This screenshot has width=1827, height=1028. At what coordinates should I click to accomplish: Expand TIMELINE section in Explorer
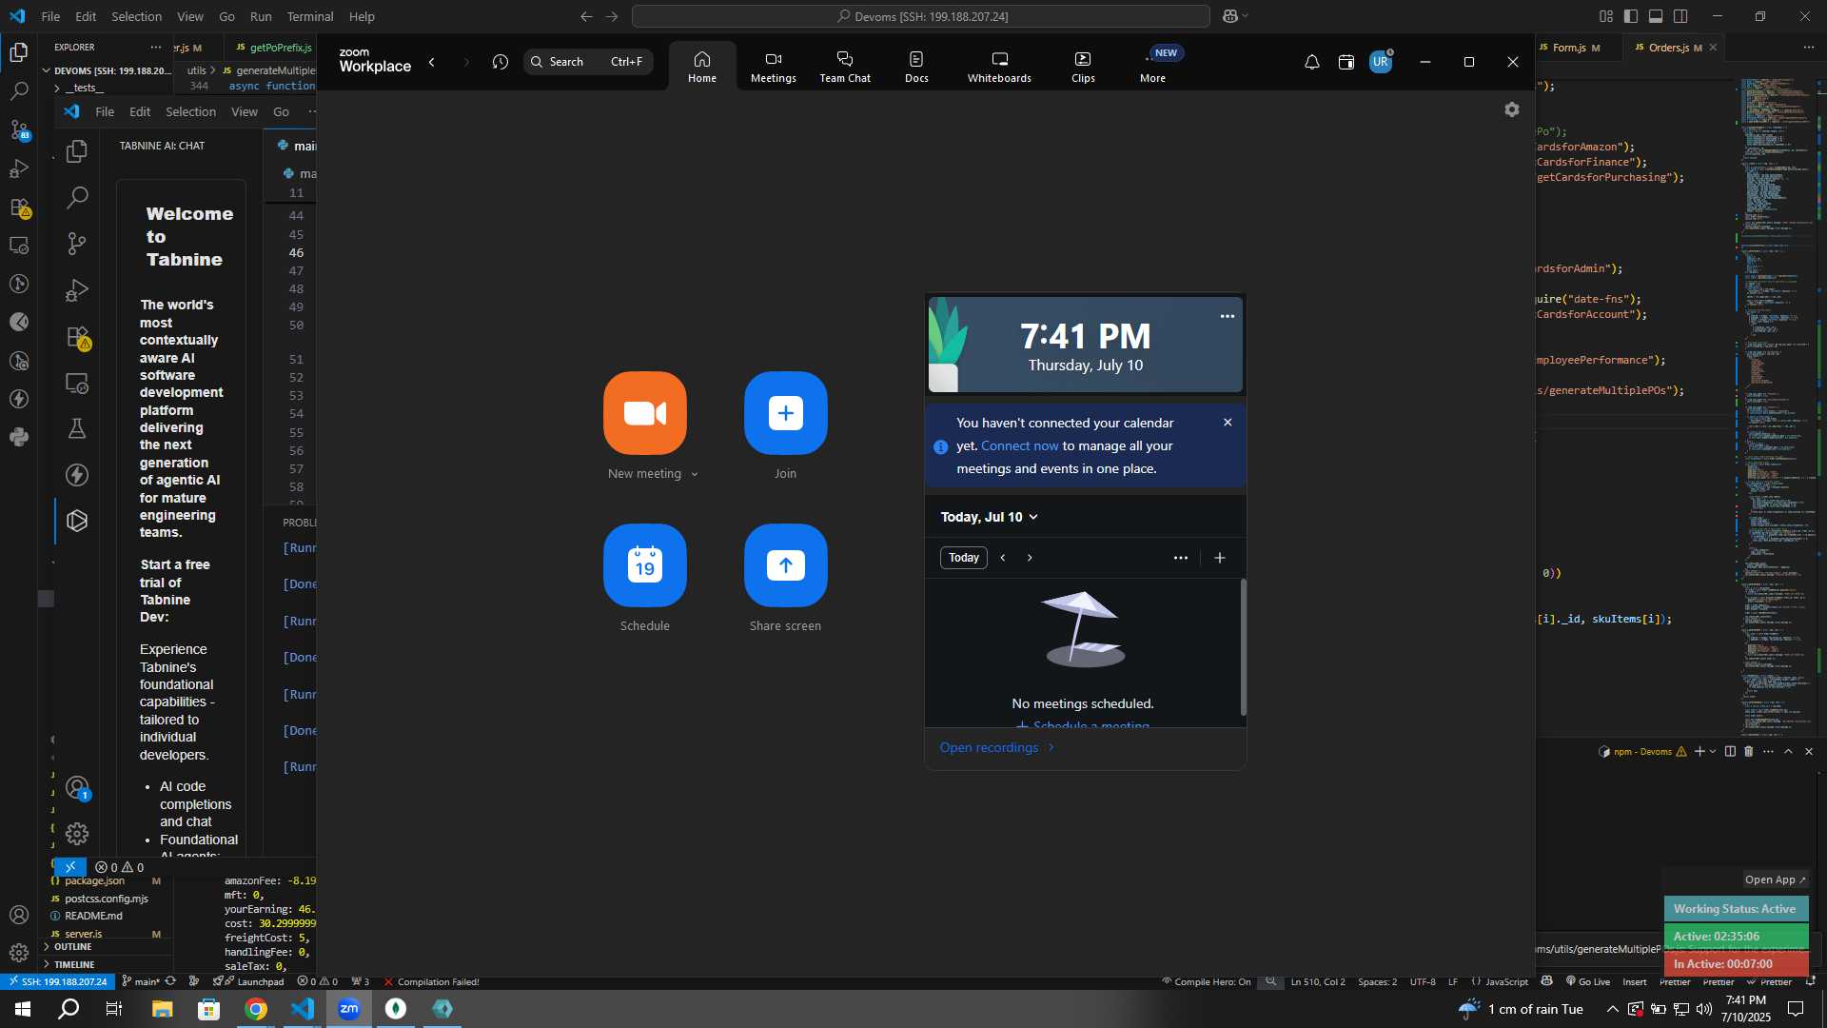click(x=74, y=964)
